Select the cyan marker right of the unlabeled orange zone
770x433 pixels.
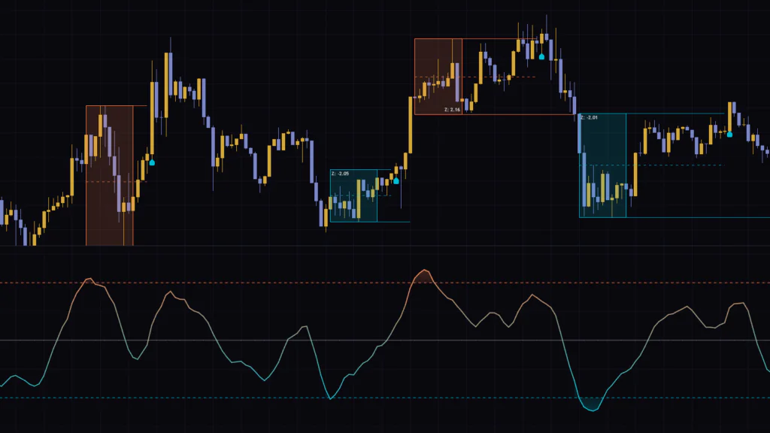click(152, 162)
